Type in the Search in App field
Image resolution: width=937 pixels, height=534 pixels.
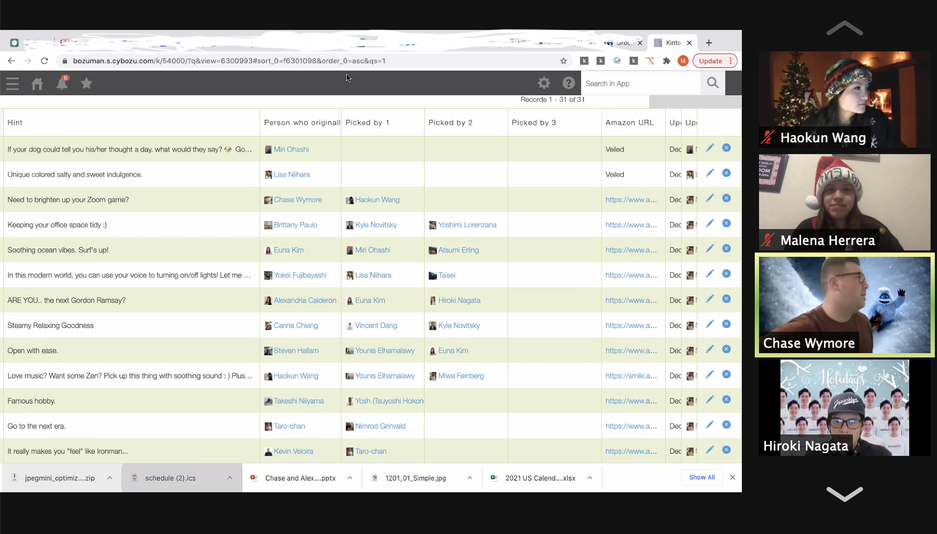pos(640,83)
